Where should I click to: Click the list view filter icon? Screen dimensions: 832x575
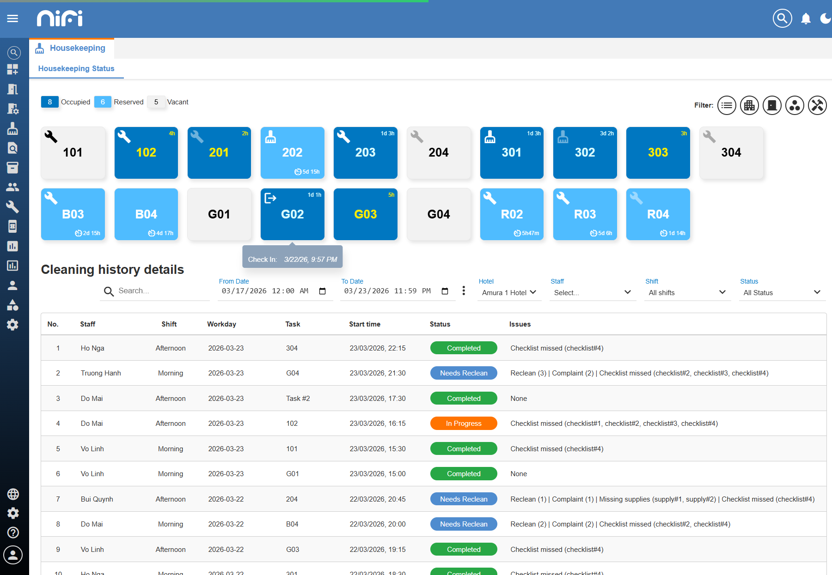click(727, 106)
